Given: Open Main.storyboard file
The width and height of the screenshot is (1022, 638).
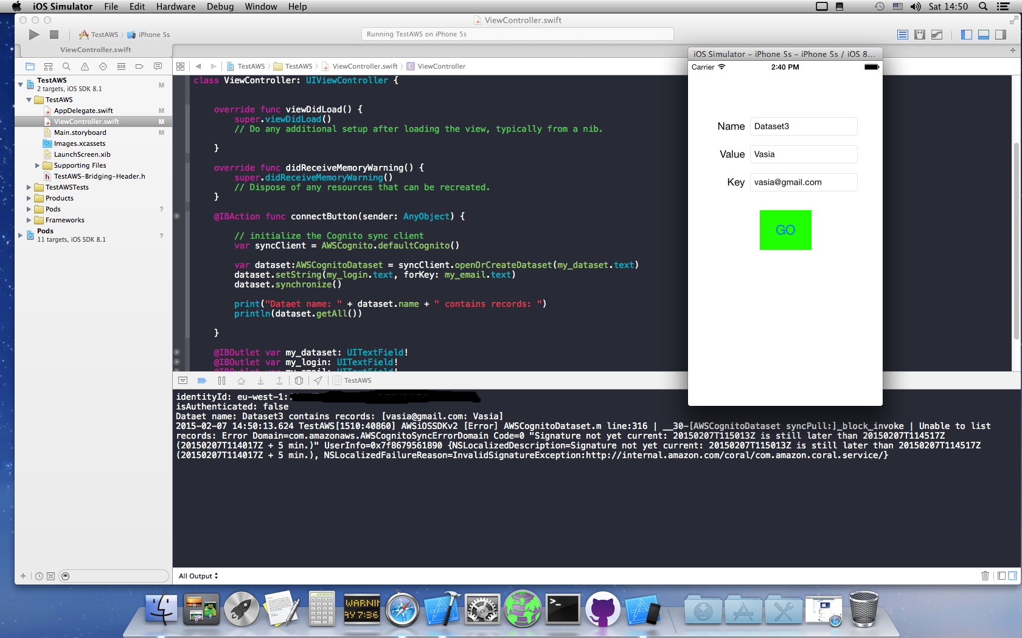Looking at the screenshot, I should [80, 132].
